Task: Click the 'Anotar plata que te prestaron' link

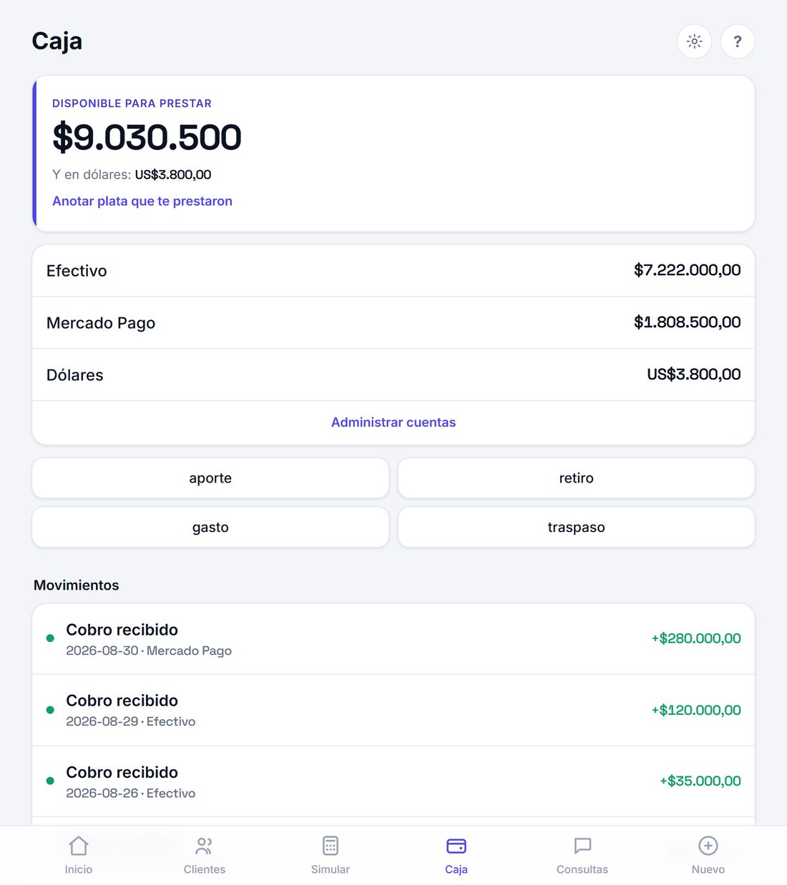Action: [x=142, y=201]
